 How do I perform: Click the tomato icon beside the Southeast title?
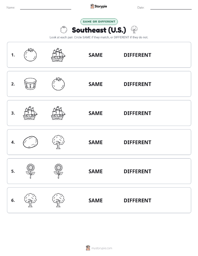pyautogui.click(x=64, y=30)
